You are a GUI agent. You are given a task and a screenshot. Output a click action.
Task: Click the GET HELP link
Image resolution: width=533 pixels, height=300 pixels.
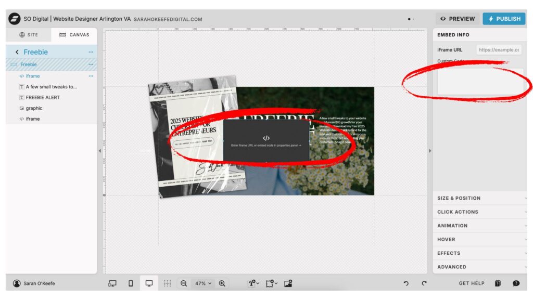tap(472, 283)
